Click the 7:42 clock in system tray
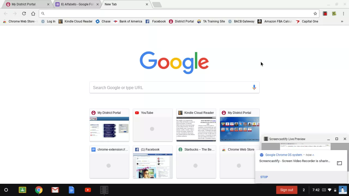Image resolution: width=349 pixels, height=196 pixels. click(x=316, y=190)
